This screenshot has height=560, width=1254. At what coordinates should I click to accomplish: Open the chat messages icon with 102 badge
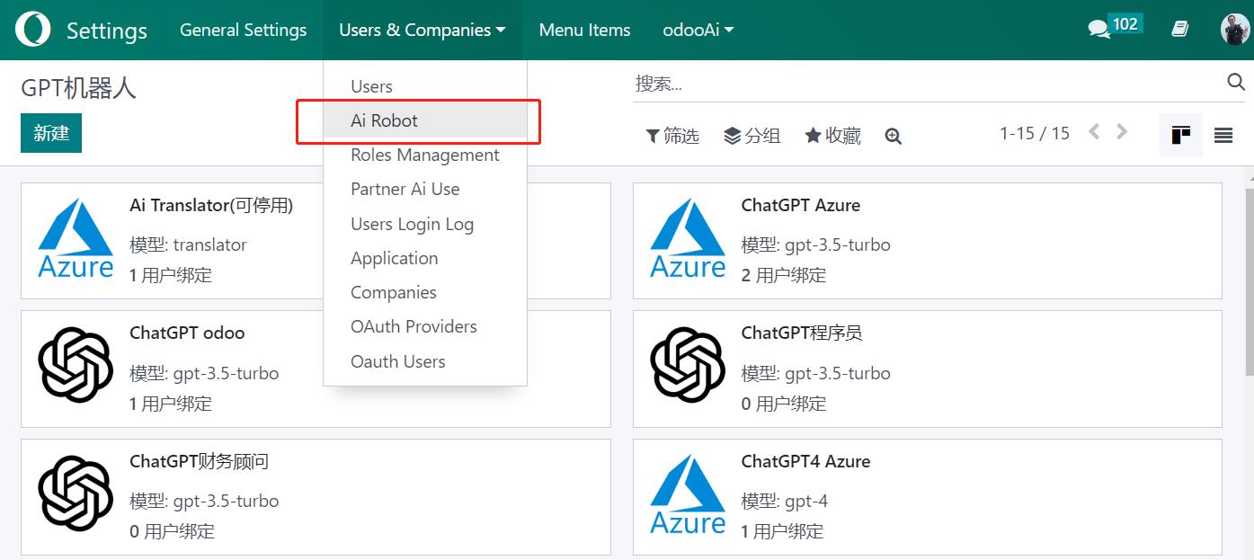click(1098, 30)
